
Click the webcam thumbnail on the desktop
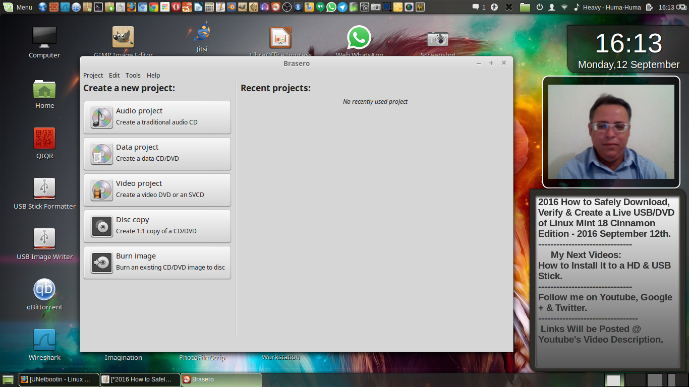611,132
